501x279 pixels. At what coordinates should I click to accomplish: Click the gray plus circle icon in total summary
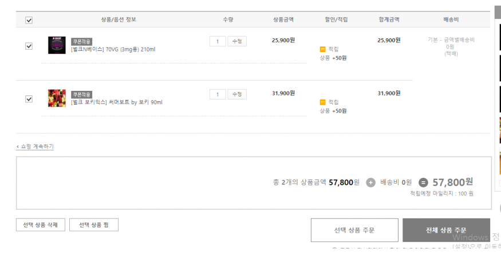pyautogui.click(x=370, y=182)
